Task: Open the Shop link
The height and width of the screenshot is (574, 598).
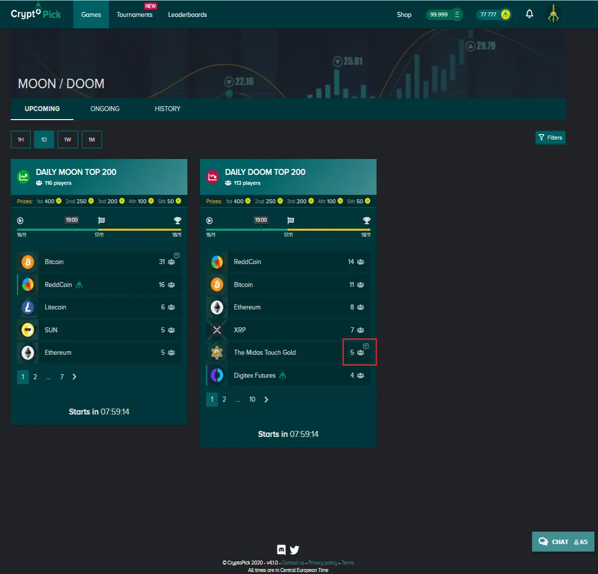Action: pyautogui.click(x=404, y=14)
